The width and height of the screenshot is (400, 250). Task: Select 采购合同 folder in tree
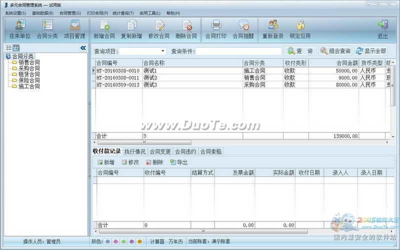click(29, 68)
